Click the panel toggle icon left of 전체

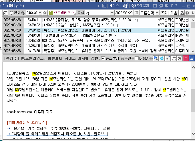[5, 13]
